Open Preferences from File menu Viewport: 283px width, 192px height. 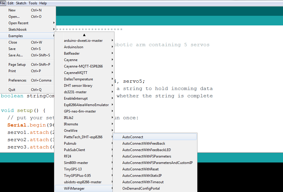[27, 80]
